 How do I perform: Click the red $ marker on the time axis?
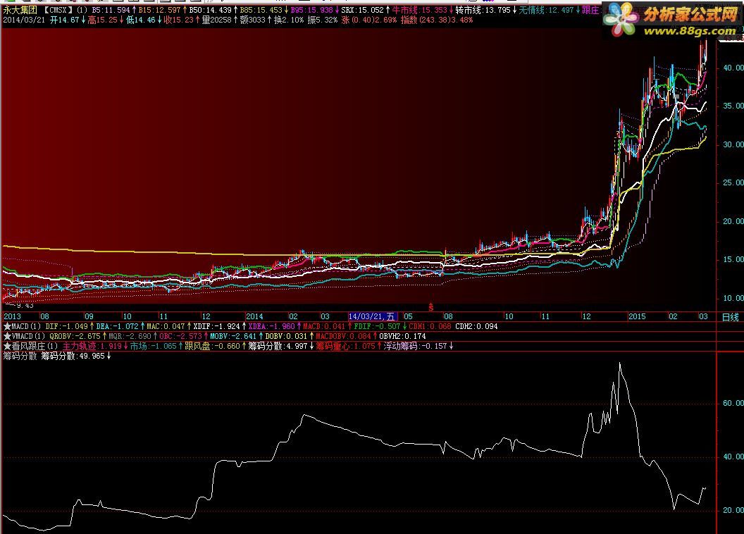point(431,307)
